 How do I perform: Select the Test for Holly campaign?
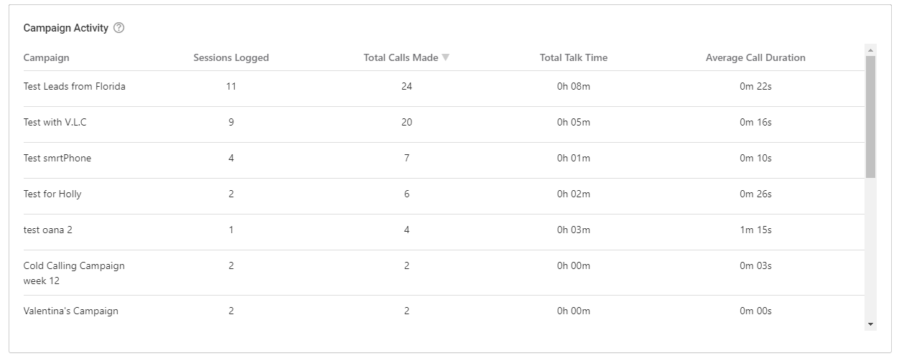(52, 194)
